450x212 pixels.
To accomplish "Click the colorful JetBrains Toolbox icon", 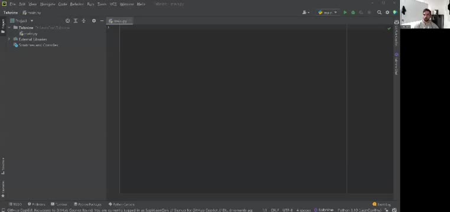I will [x=395, y=12].
